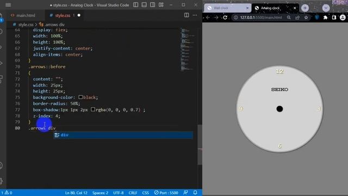Viewport: 348px width, 196px height.
Task: Open Extensions puzzle icon
Action: pos(325,17)
